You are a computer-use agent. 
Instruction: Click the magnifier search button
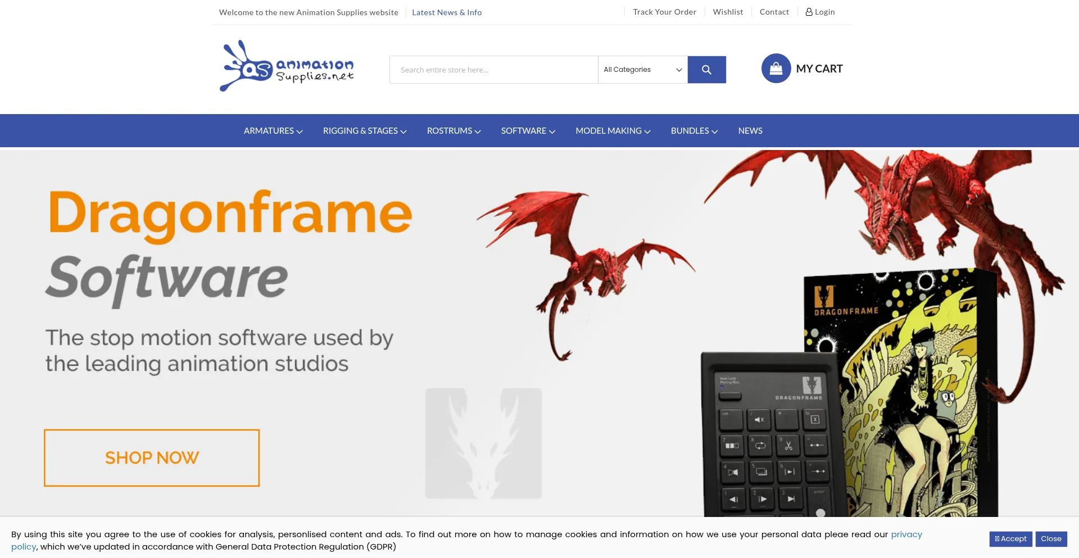coord(706,70)
